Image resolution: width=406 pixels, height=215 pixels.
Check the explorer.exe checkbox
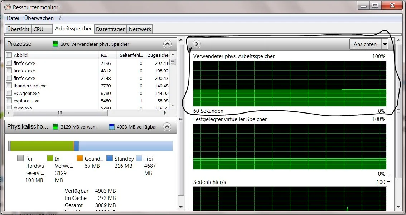tap(9, 100)
